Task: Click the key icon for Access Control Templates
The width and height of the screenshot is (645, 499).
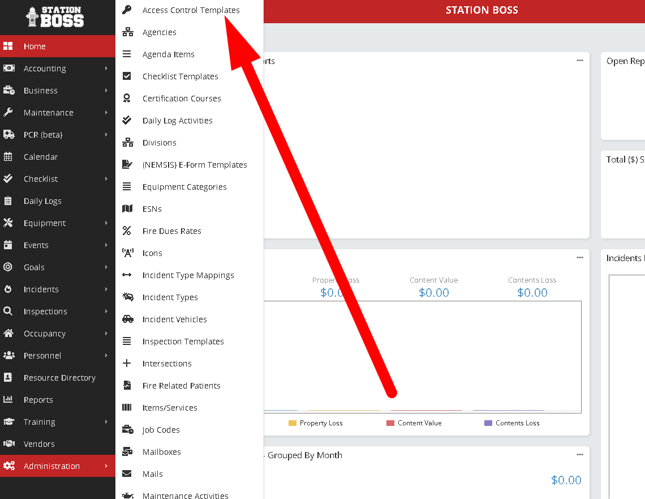Action: pos(127,10)
